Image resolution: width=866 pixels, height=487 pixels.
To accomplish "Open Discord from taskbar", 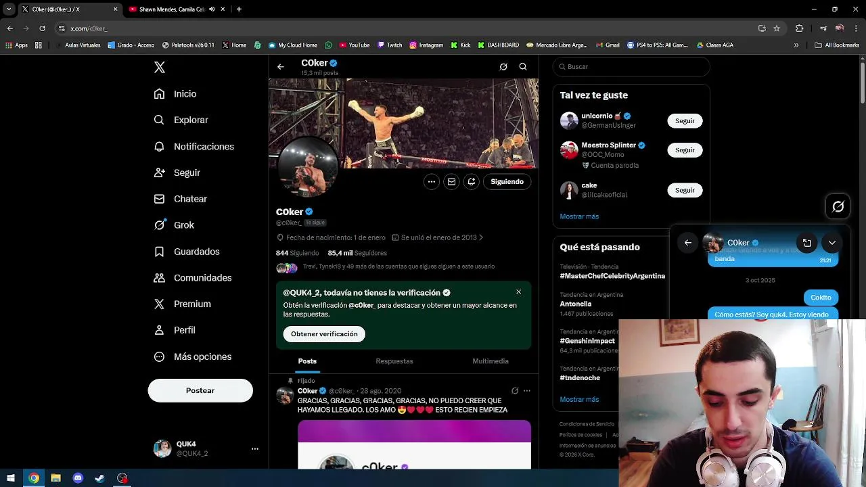I will pos(78,478).
